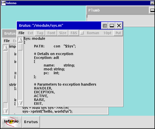The image size is (155, 129).
Task: Click the sys->print hello world line
Action: (x=47, y=112)
